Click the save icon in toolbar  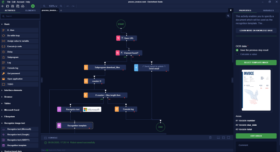tap(13, 6)
